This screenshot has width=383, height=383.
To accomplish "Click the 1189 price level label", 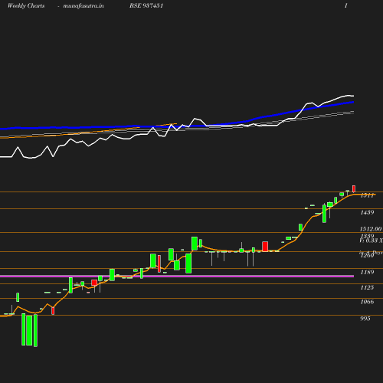I will [367, 272].
